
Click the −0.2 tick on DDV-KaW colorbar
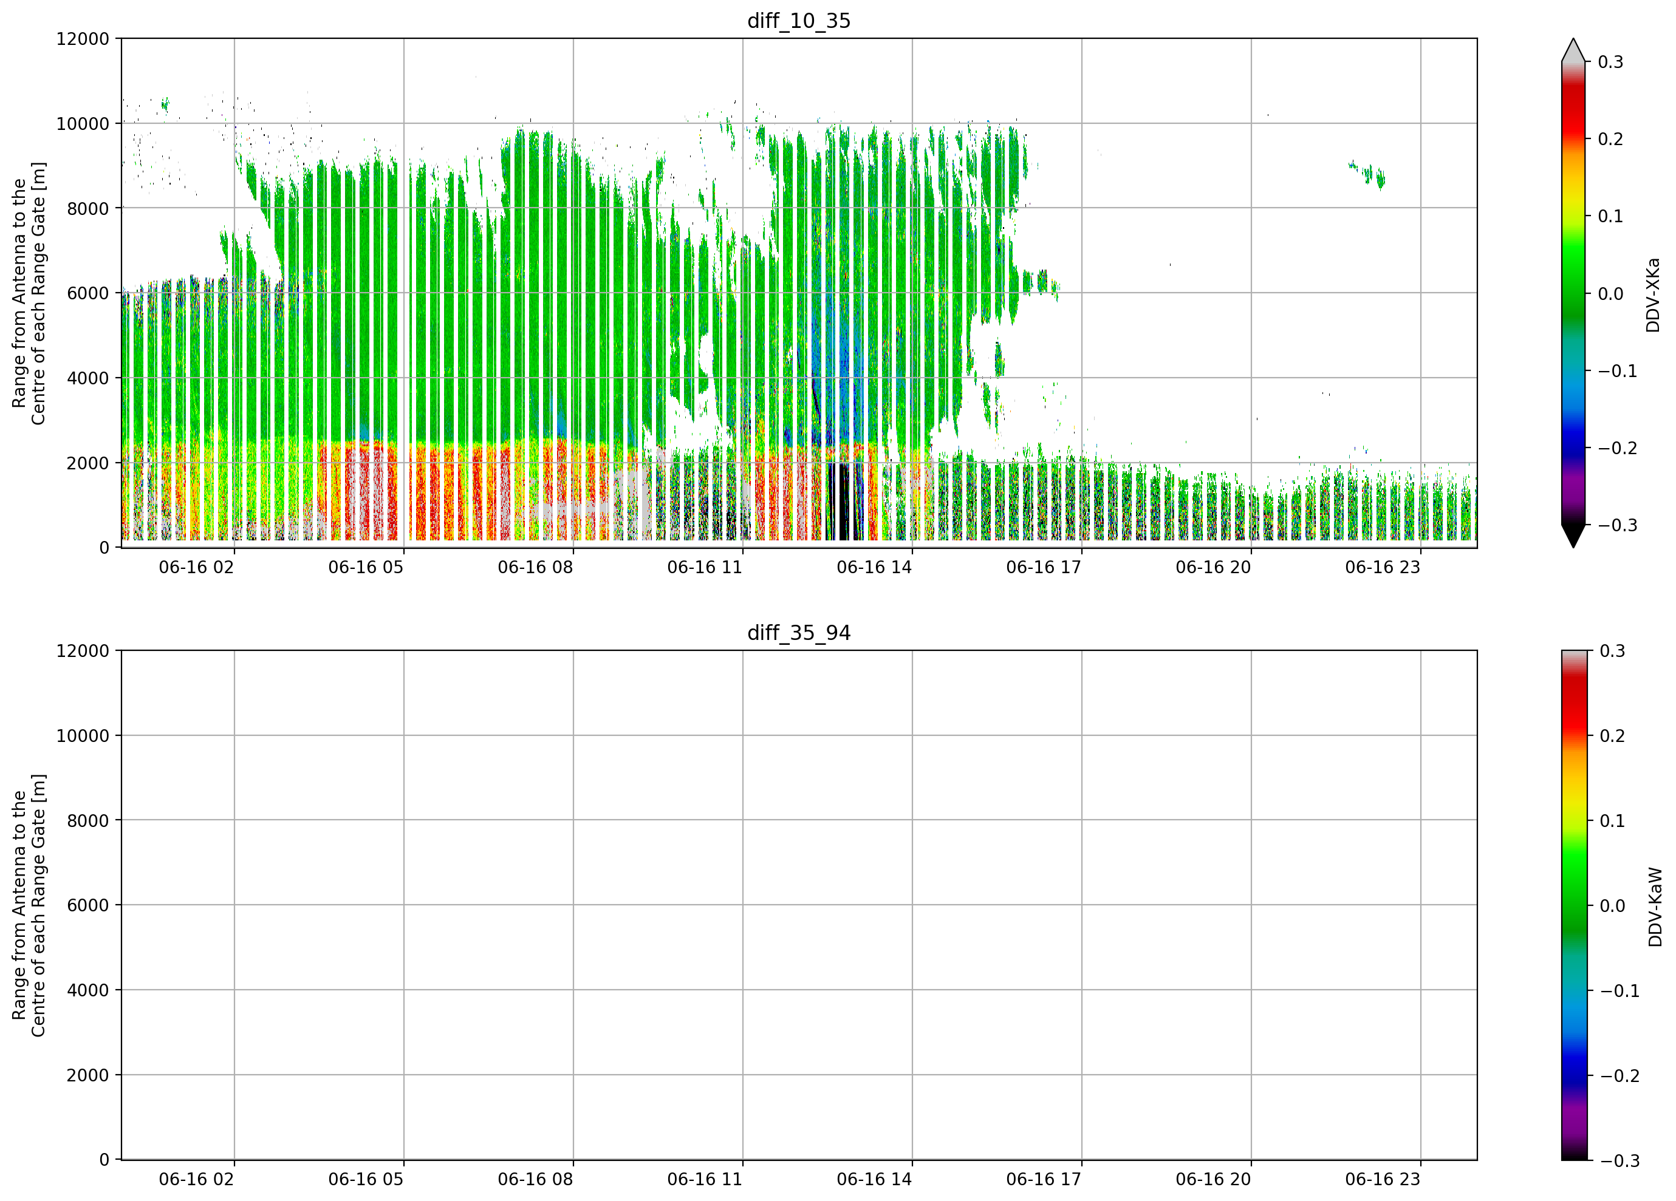pyautogui.click(x=1619, y=1075)
